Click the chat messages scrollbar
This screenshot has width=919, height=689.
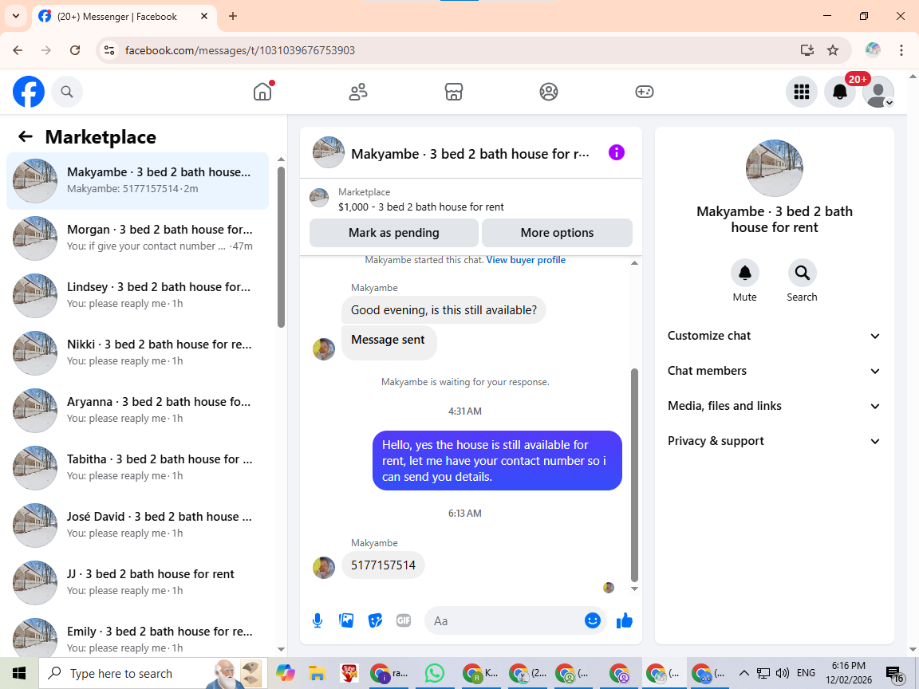tap(634, 474)
